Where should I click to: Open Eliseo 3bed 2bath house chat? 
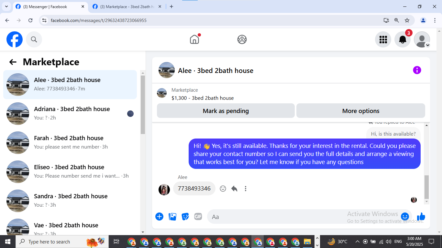(x=70, y=172)
